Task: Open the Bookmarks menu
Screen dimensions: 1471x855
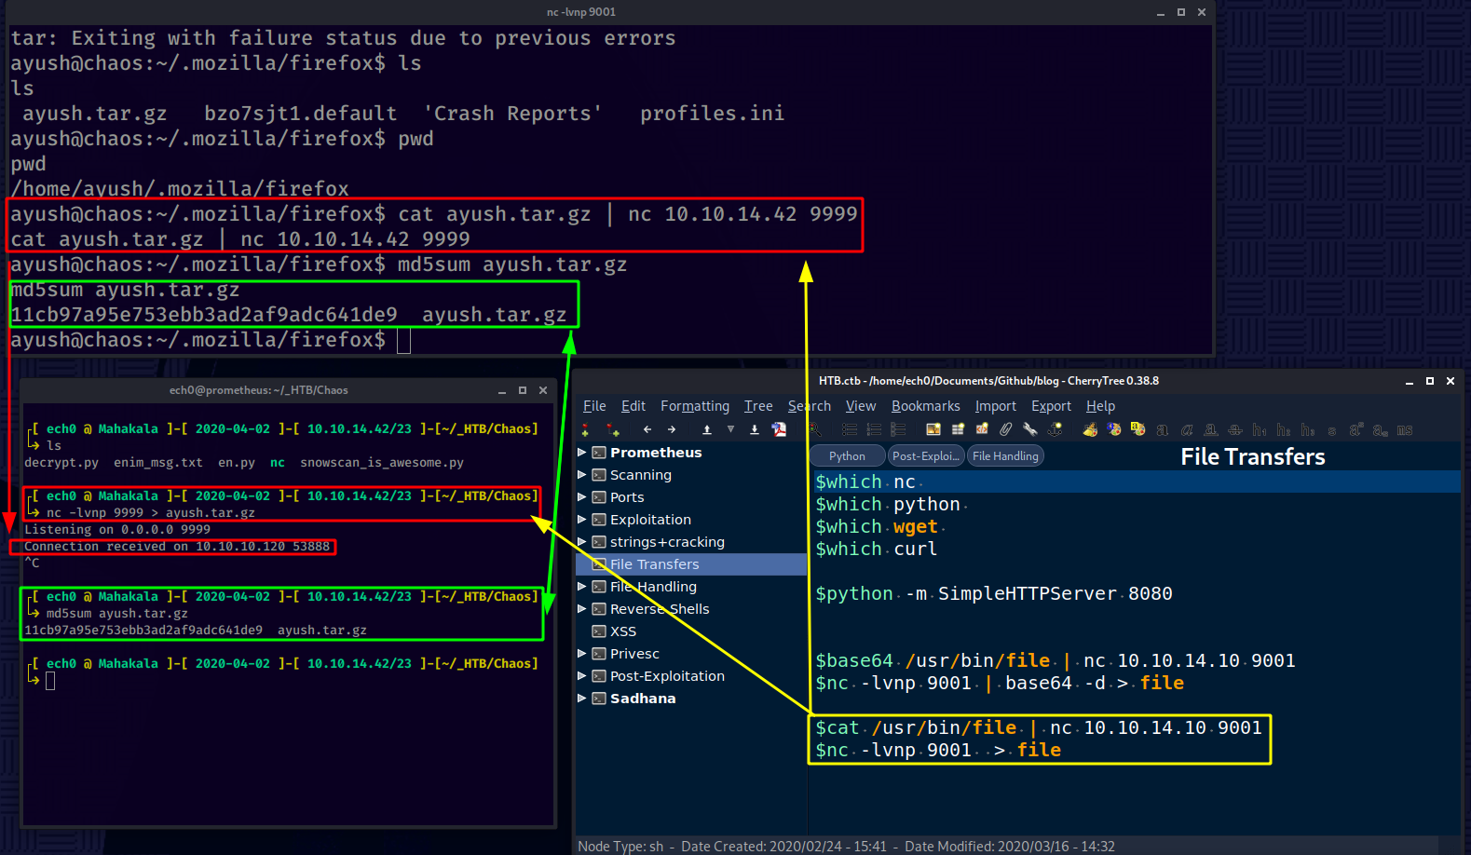Action: tap(925, 406)
